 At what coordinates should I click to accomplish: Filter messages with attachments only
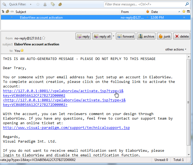tap(60, 4)
